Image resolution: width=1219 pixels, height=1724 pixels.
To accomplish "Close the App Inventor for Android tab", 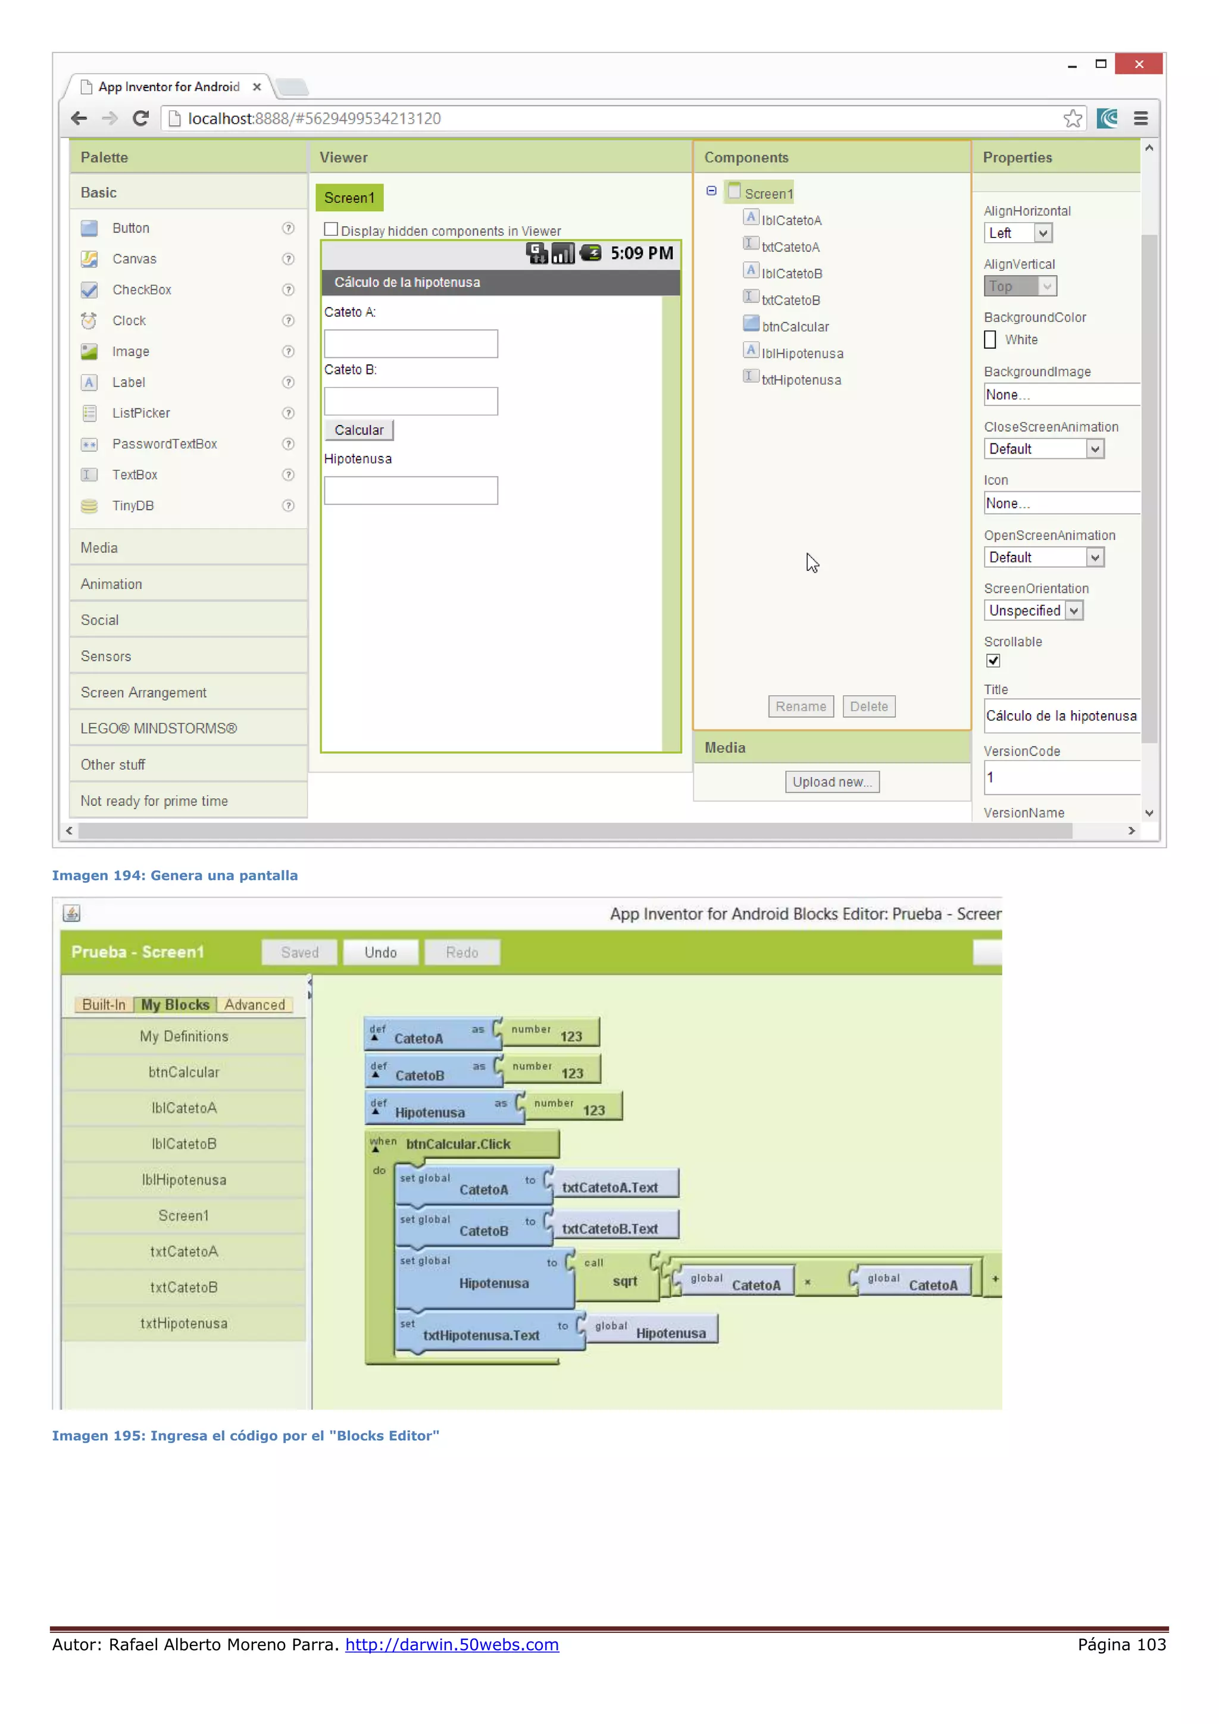I will tap(257, 87).
